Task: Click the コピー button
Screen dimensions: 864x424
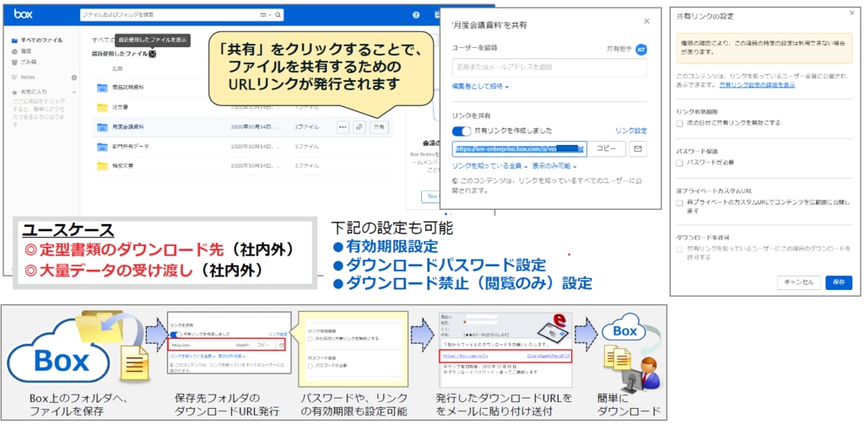Action: coord(606,148)
